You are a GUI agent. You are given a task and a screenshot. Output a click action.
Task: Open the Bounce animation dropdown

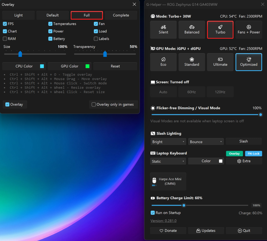(206, 142)
